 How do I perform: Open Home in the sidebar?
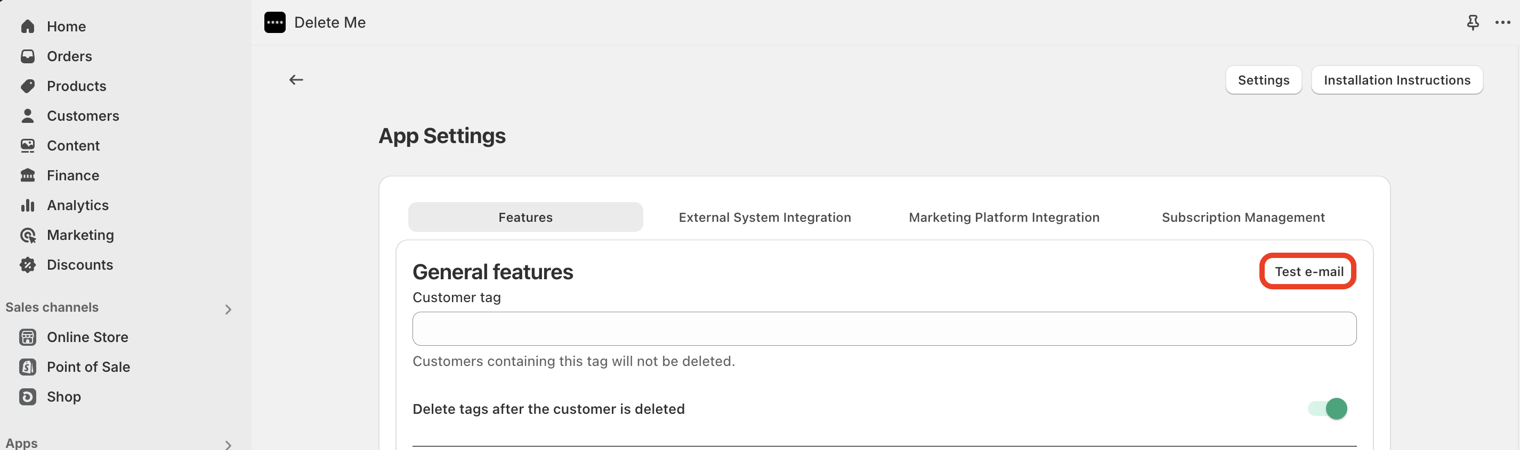point(66,27)
